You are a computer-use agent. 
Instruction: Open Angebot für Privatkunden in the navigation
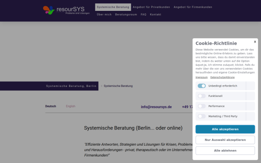(x=151, y=7)
